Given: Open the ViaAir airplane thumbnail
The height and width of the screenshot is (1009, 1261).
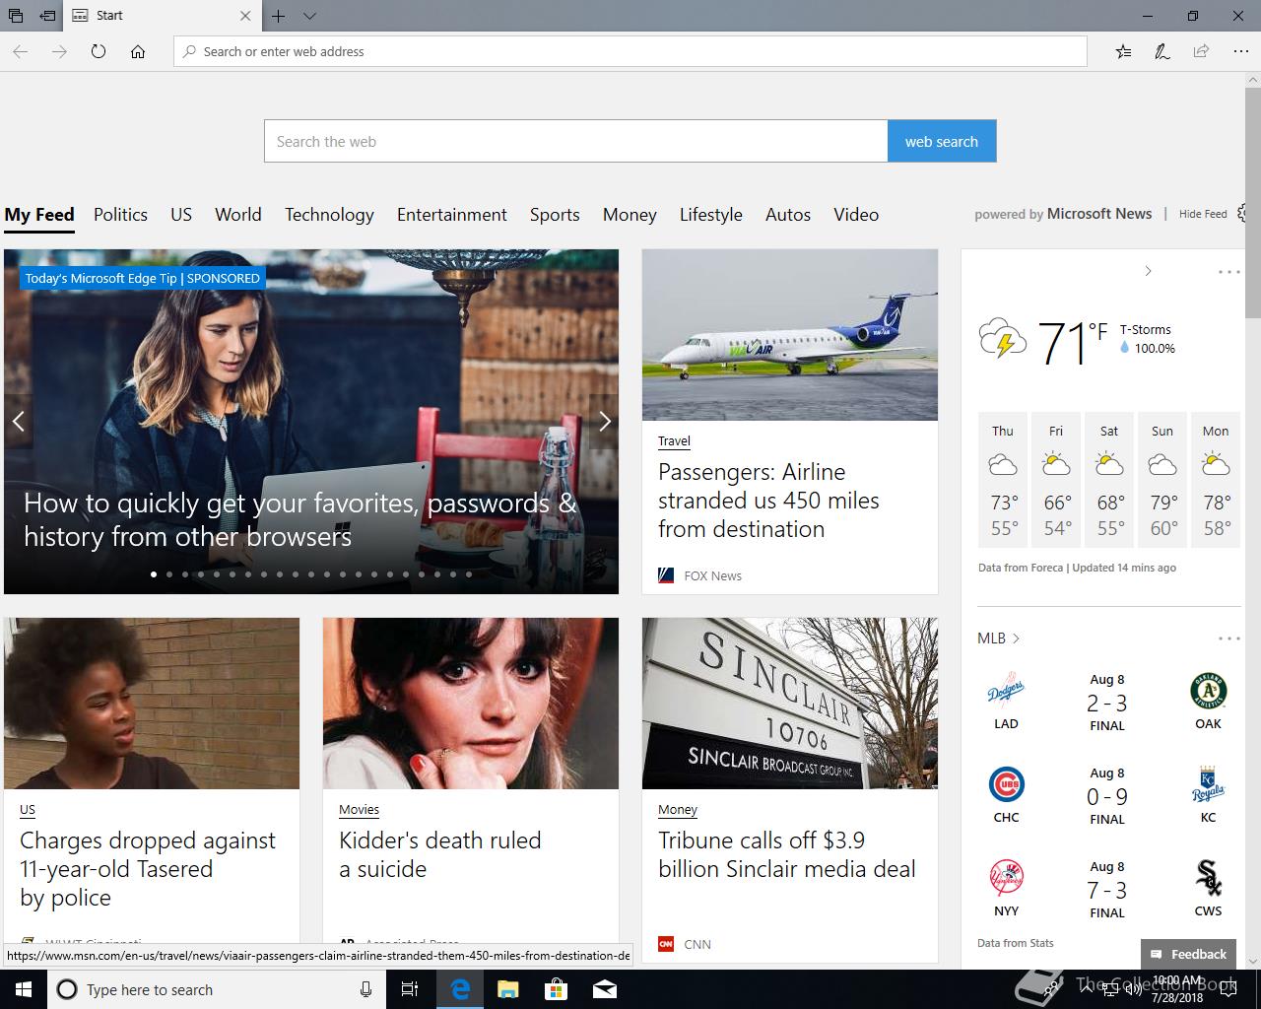Looking at the screenshot, I should click(790, 335).
